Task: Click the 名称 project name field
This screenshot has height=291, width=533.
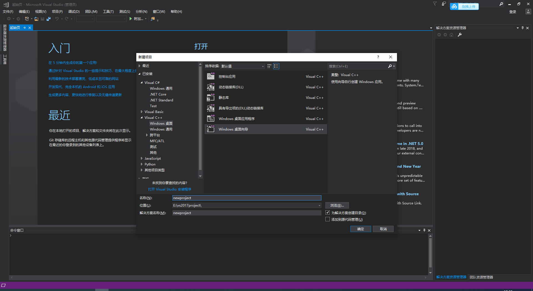Action: (247, 198)
